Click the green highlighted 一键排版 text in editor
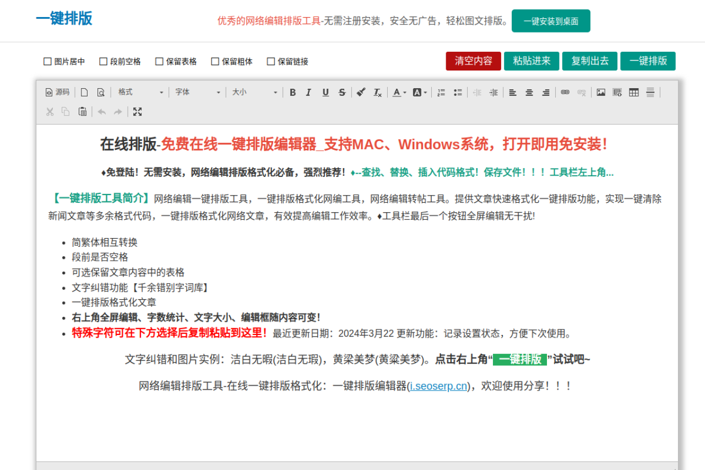This screenshot has height=470, width=705. point(520,359)
